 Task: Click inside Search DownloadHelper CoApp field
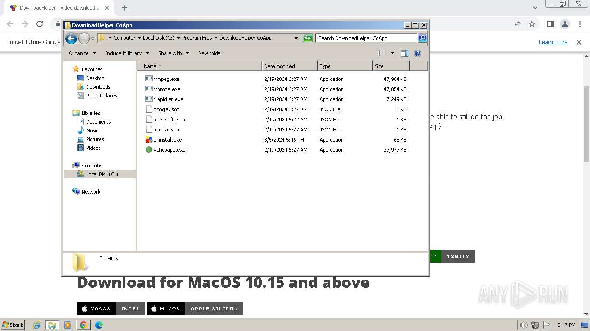[366, 38]
